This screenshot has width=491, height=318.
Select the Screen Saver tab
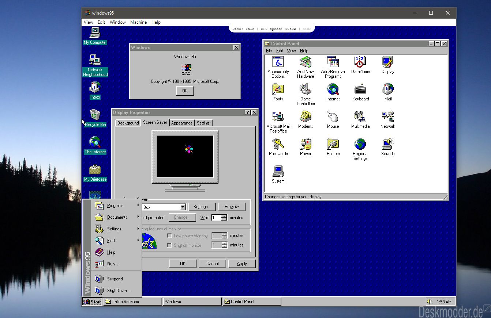155,122
